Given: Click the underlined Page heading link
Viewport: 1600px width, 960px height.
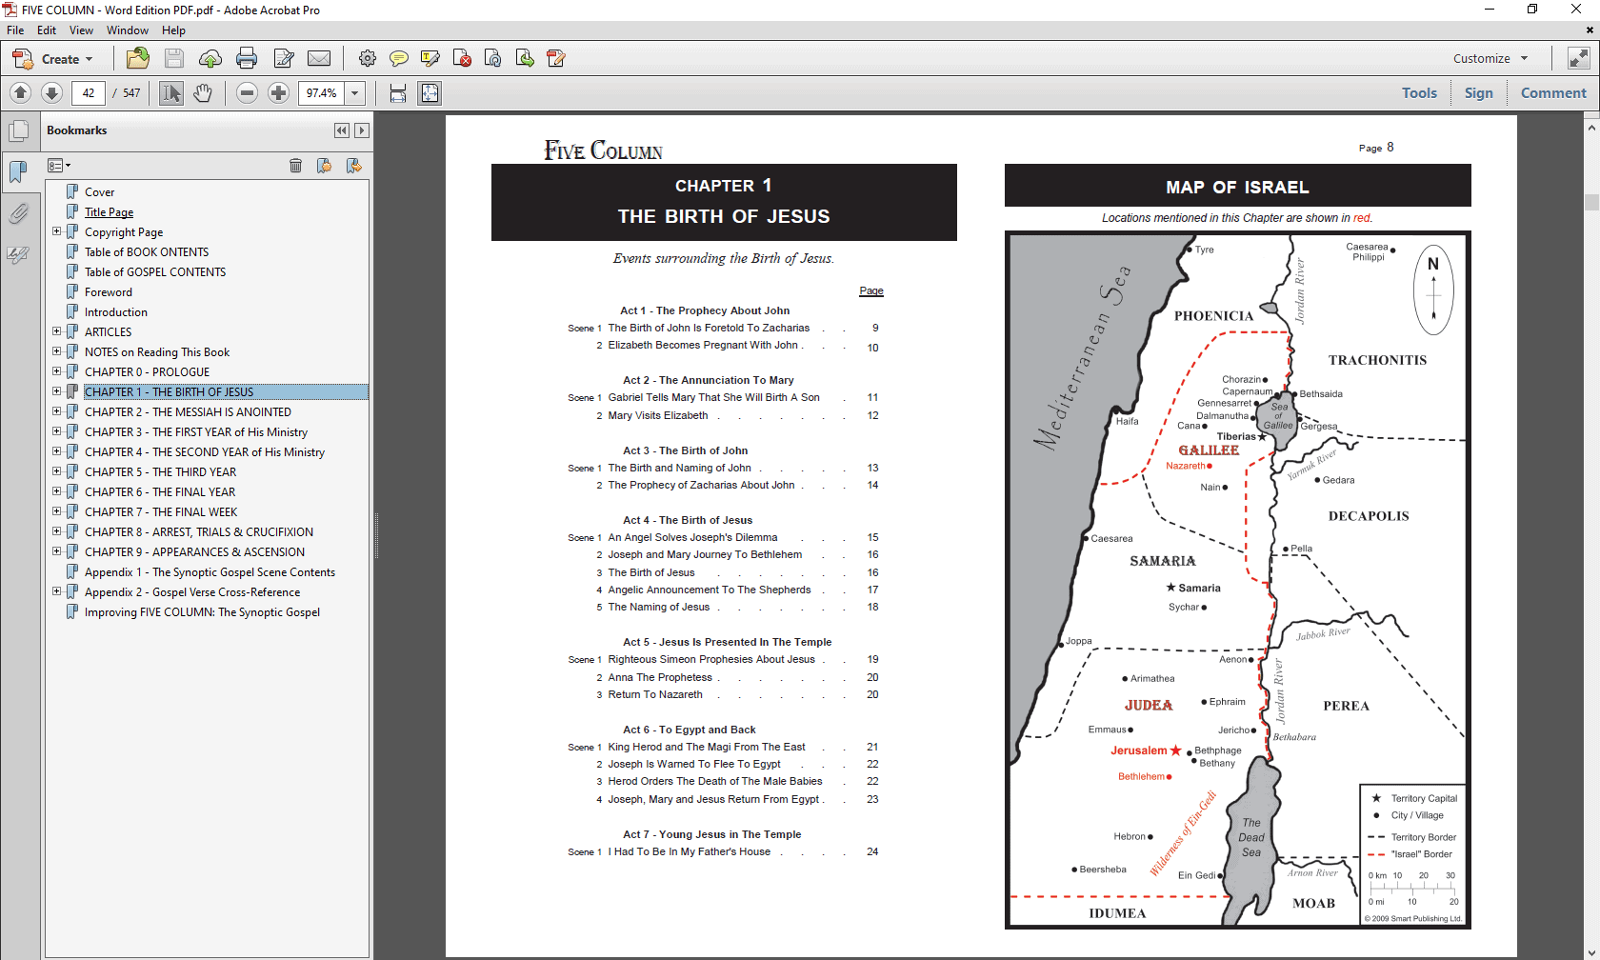Looking at the screenshot, I should coord(871,291).
